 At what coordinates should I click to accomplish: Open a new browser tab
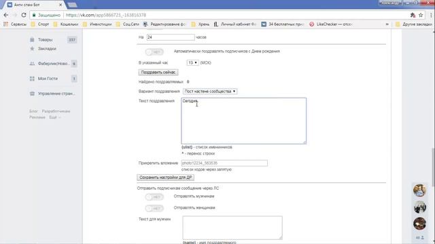click(72, 5)
